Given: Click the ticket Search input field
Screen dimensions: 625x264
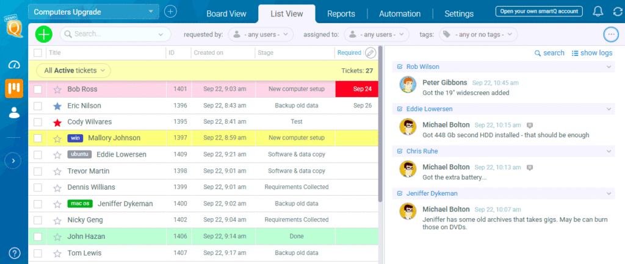Looking at the screenshot, I should click(115, 34).
